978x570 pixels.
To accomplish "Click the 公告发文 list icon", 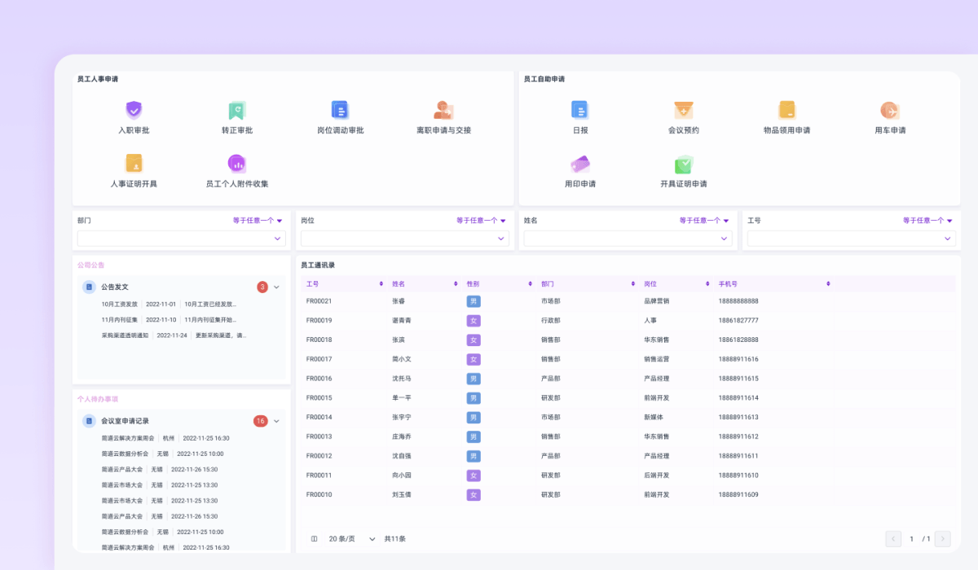I will point(89,287).
